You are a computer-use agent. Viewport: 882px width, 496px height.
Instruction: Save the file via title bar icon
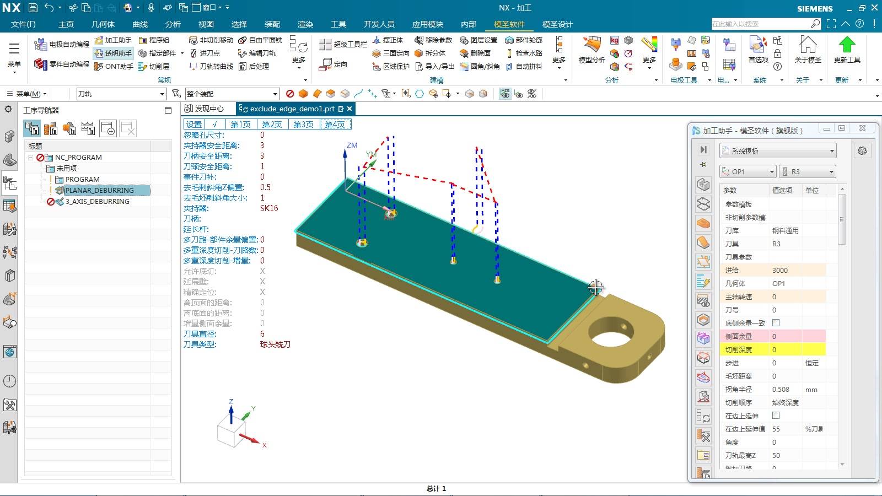tap(33, 8)
